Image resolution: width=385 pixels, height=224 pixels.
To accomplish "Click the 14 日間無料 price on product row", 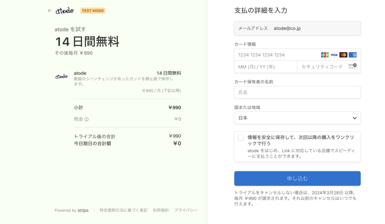I will tap(169, 73).
